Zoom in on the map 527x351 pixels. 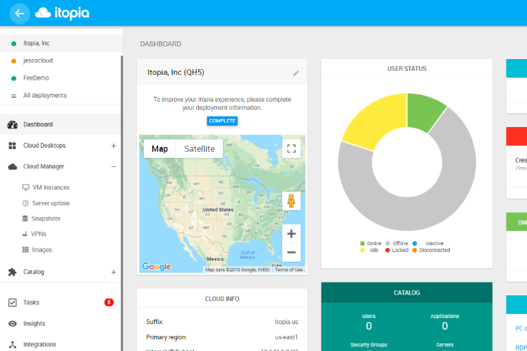292,234
